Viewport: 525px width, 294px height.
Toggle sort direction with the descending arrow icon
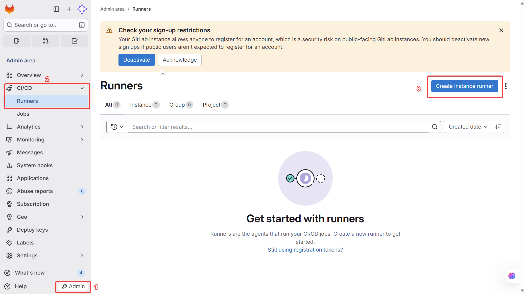(498, 127)
